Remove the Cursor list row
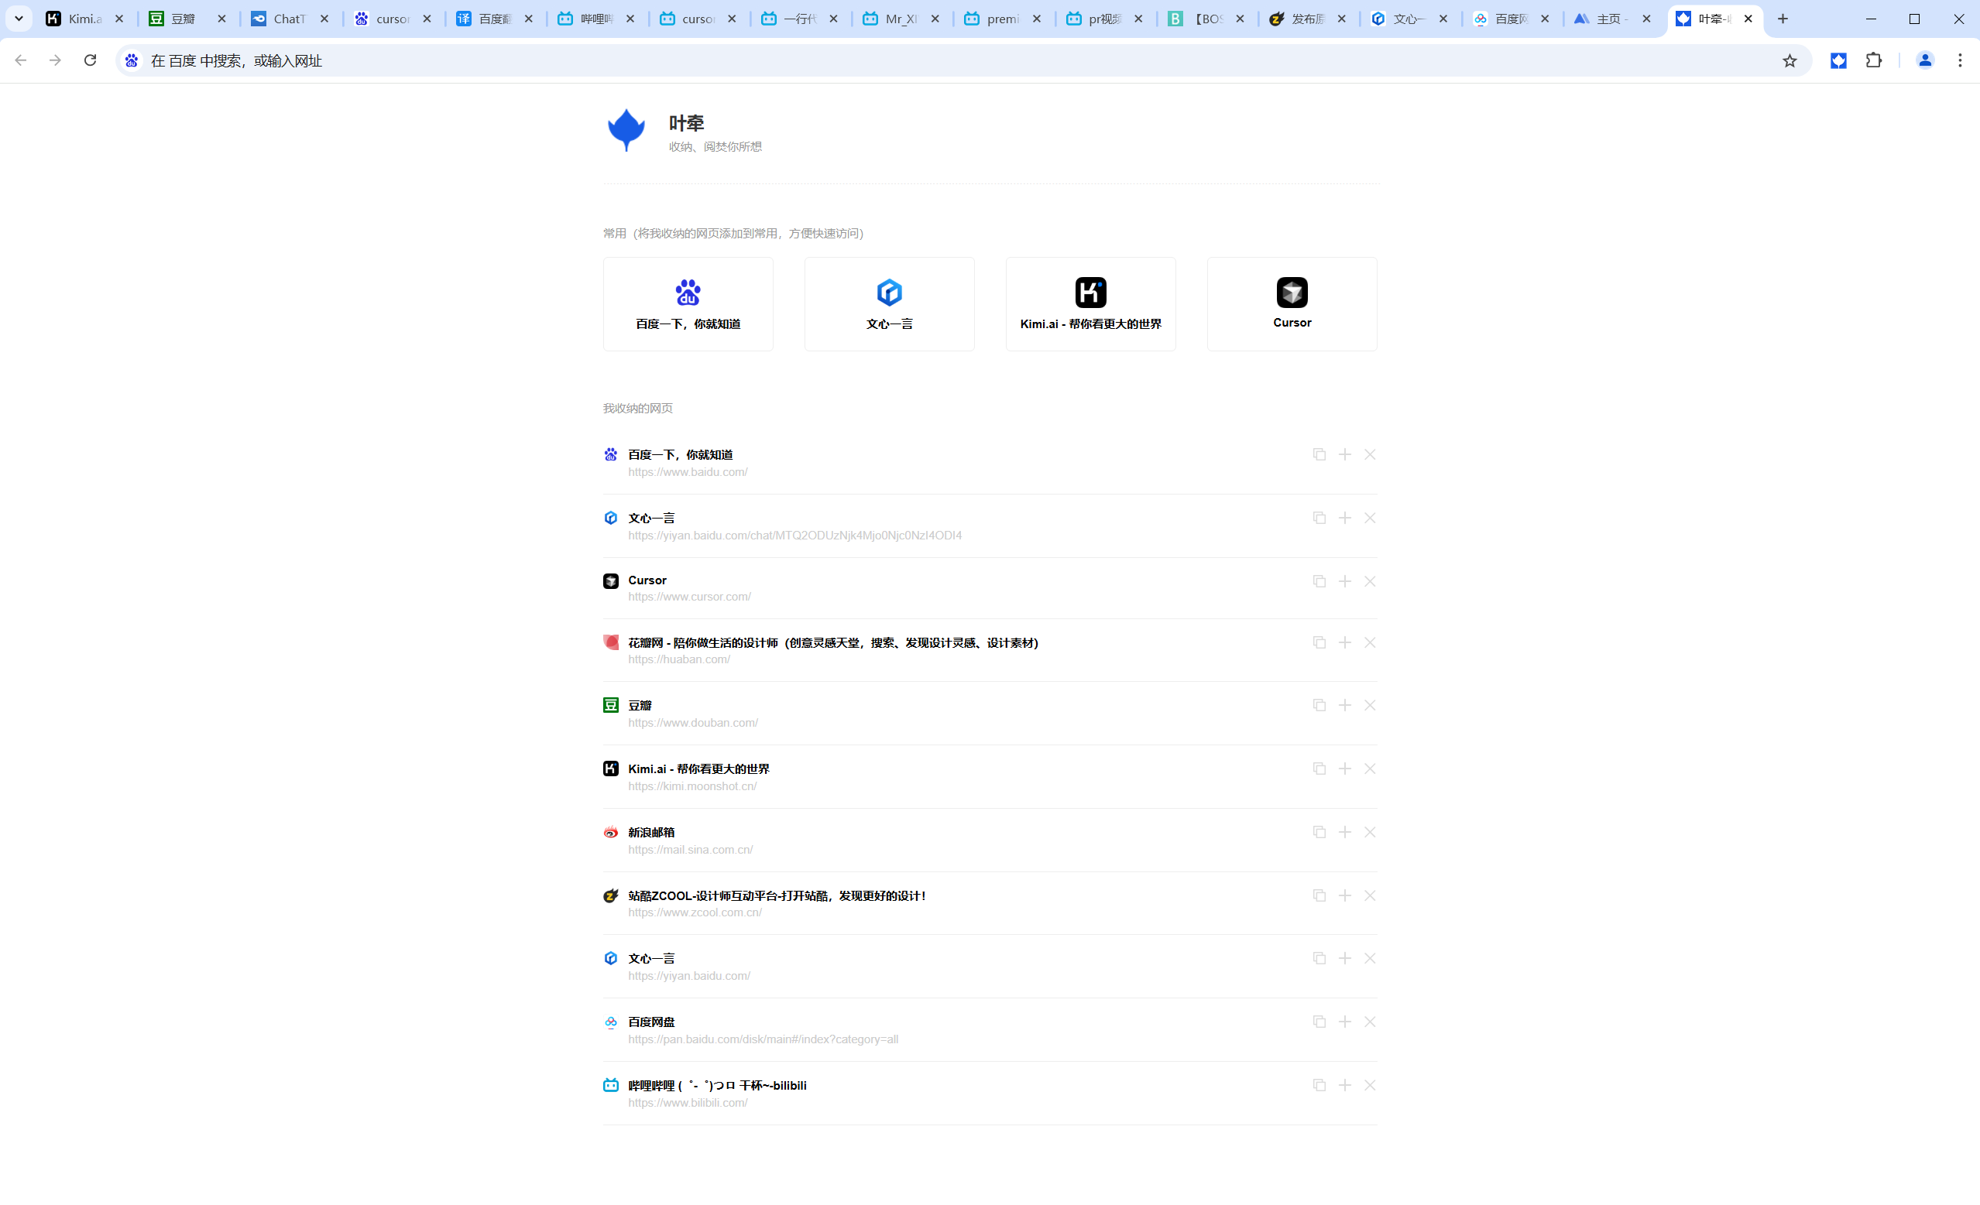The image size is (1980, 1205). (x=1370, y=582)
